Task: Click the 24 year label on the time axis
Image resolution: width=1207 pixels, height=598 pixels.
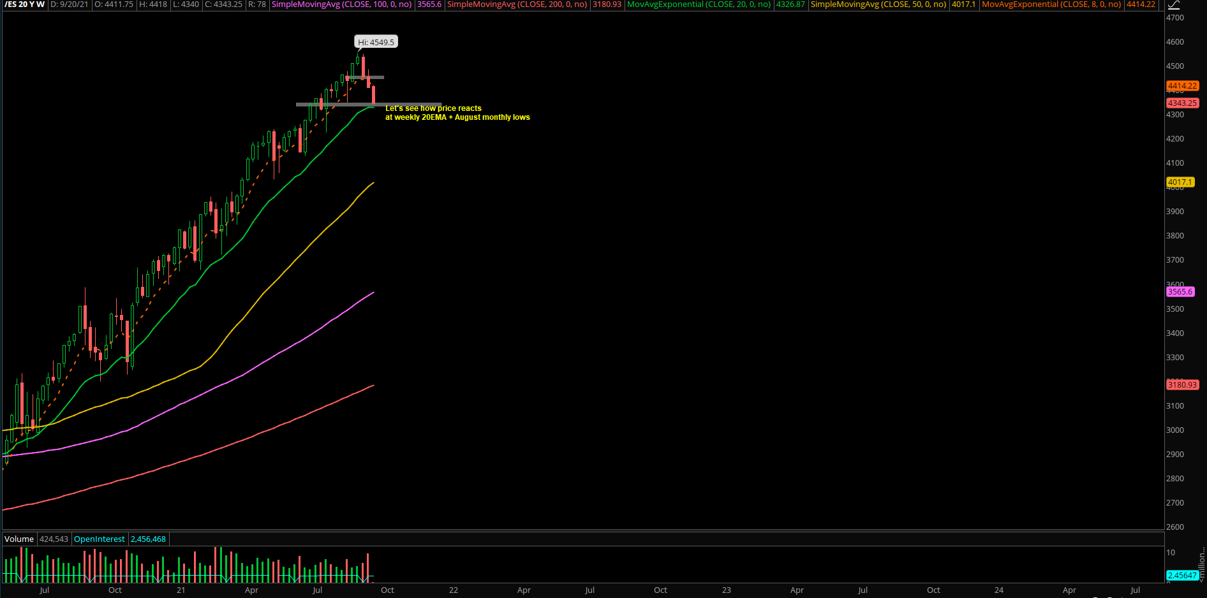Action: [999, 590]
